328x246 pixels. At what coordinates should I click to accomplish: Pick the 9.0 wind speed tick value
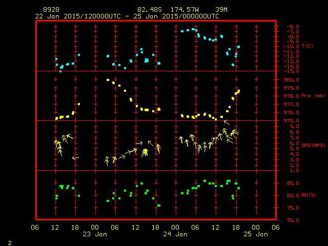[x=294, y=127]
